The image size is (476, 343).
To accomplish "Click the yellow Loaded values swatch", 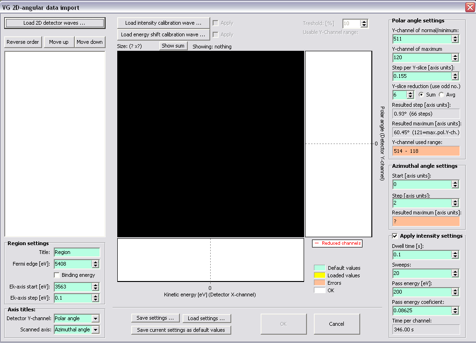I will pyautogui.click(x=320, y=275).
